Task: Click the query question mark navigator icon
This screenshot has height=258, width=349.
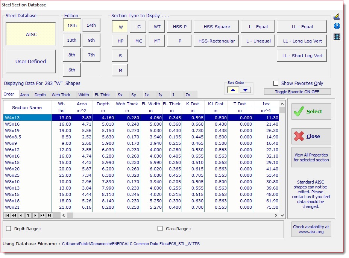Action: [x=28, y=215]
